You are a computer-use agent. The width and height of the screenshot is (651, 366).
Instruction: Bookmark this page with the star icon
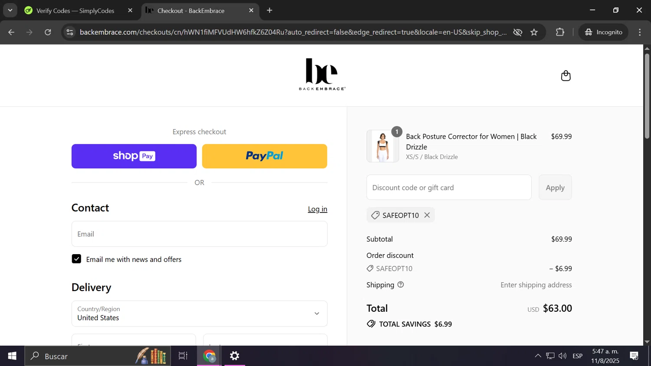click(534, 32)
